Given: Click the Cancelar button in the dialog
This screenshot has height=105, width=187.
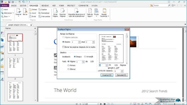Looking at the screenshot, I should [121, 75].
